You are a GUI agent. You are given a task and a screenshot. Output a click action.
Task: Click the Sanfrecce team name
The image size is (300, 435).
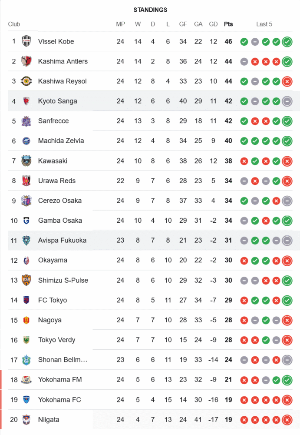[53, 121]
